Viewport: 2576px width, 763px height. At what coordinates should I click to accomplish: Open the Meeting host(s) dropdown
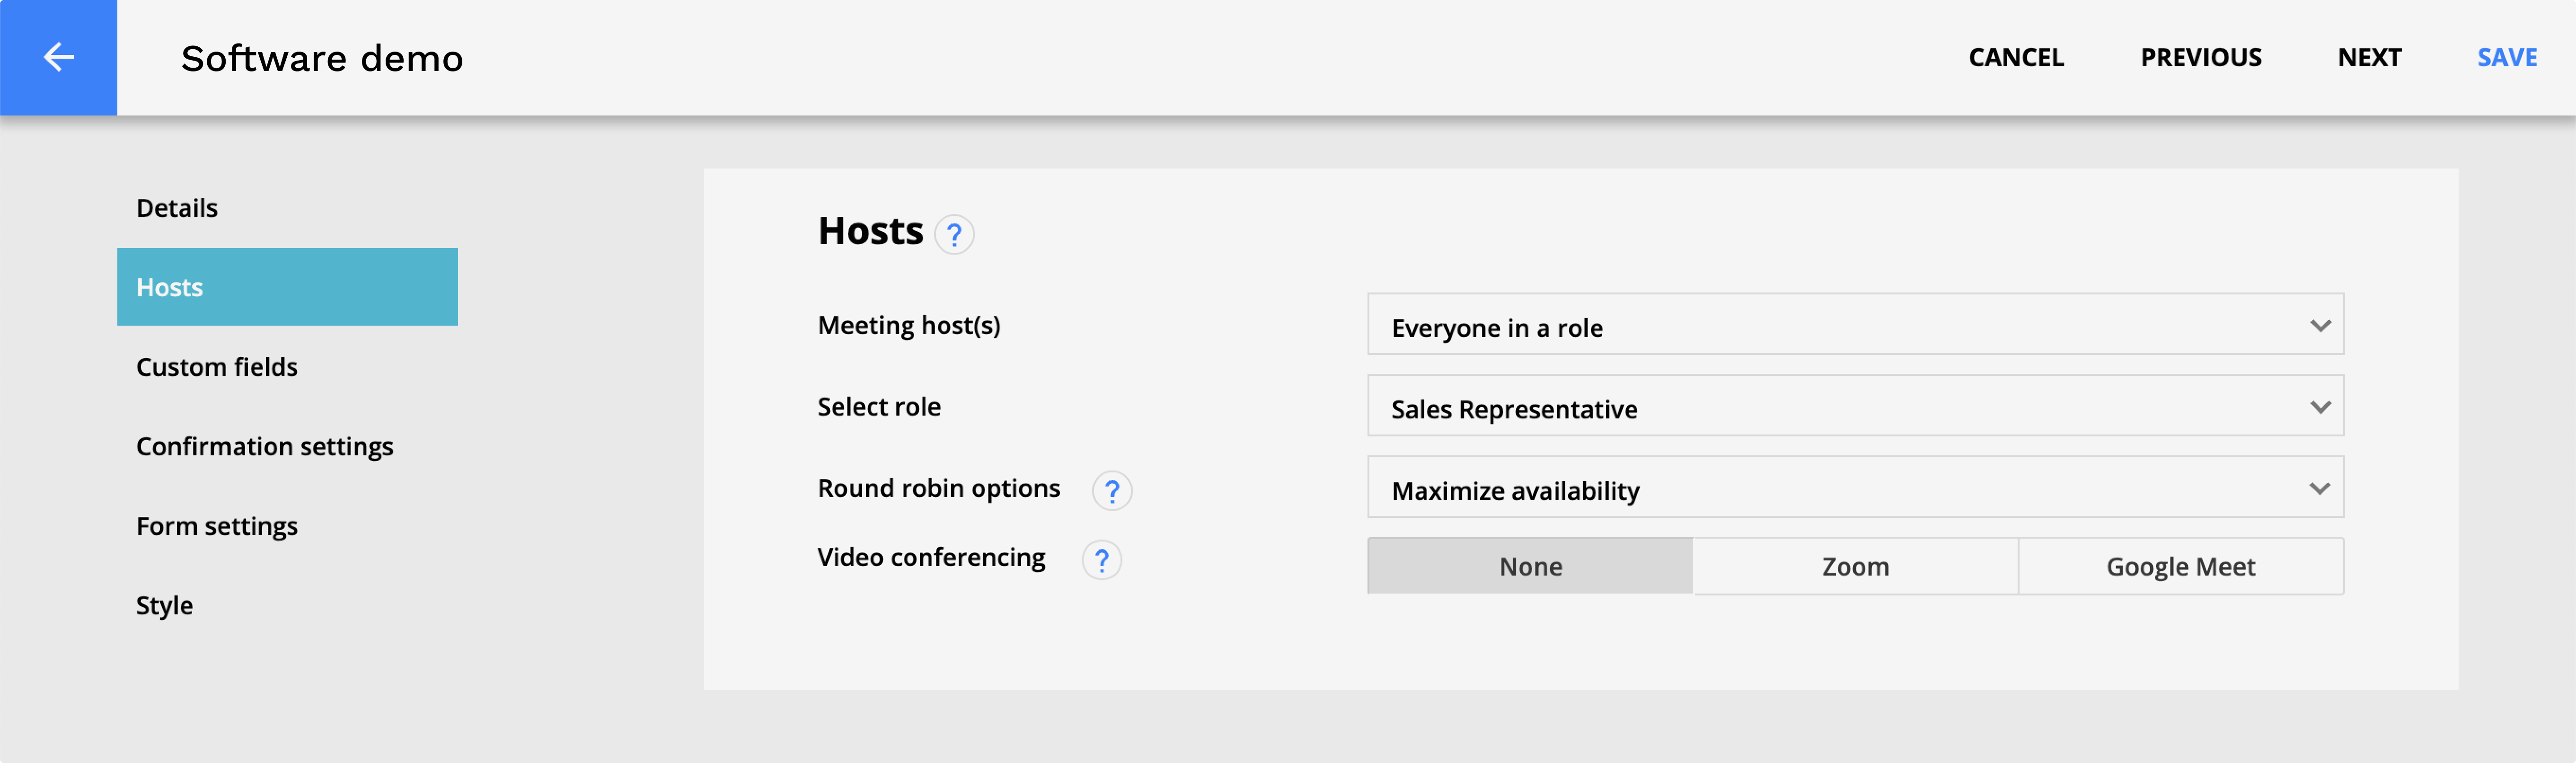tap(1855, 324)
